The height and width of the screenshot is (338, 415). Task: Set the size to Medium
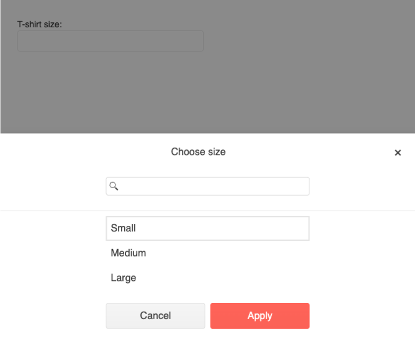tap(208, 253)
